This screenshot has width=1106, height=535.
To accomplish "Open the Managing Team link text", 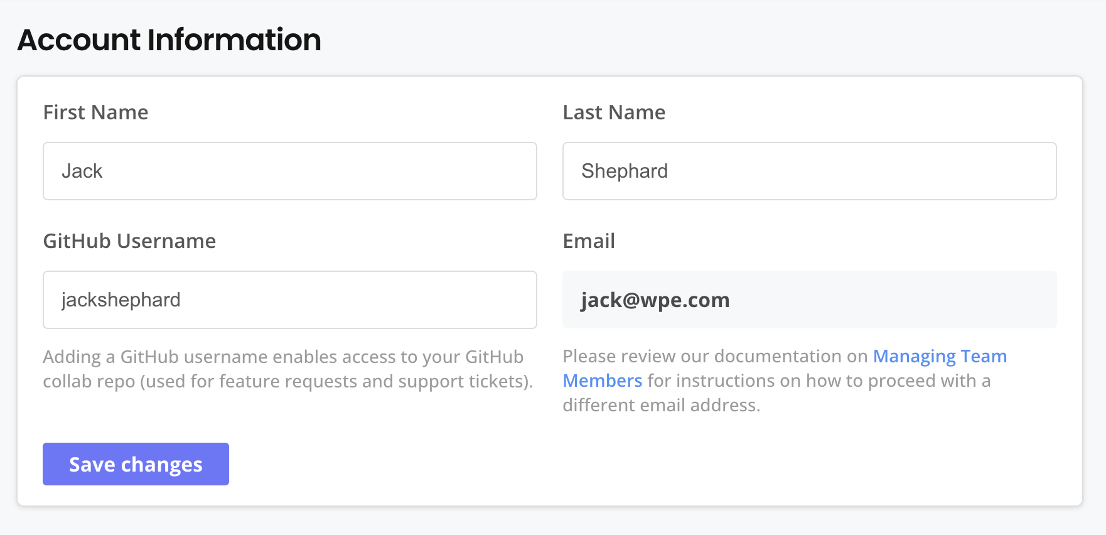I will [x=940, y=356].
